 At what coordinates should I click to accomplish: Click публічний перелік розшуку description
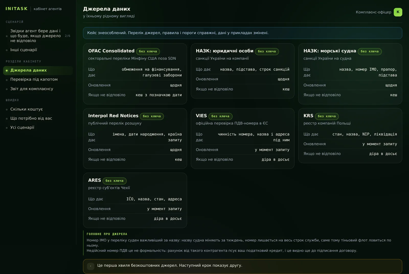point(115,123)
